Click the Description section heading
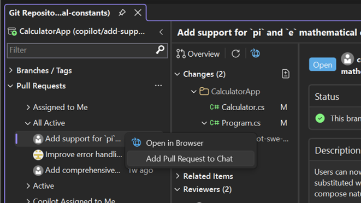Viewport: 361px width, 203px height. click(x=338, y=151)
